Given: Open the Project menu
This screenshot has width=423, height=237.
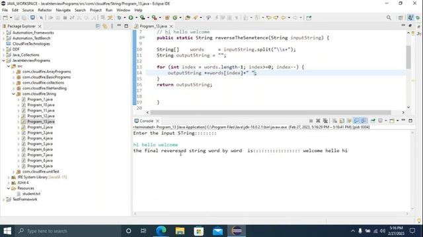Looking at the screenshot, I should click(x=95, y=10).
